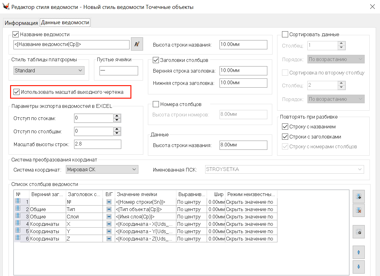Open the text style editor next to the title field
Screen dimensions: 380x276
[137, 44]
